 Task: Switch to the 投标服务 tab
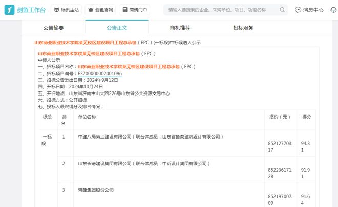[243, 28]
